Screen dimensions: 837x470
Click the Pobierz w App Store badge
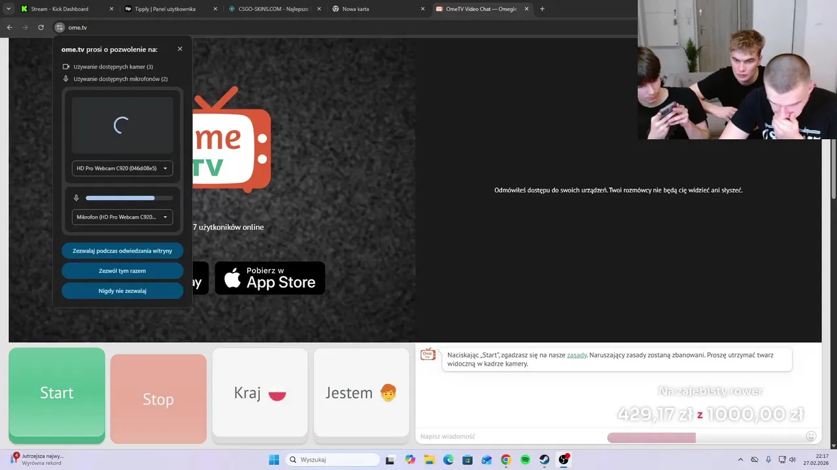point(270,278)
